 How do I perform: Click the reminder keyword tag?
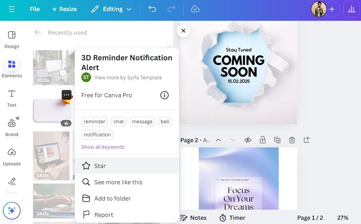coord(94,121)
